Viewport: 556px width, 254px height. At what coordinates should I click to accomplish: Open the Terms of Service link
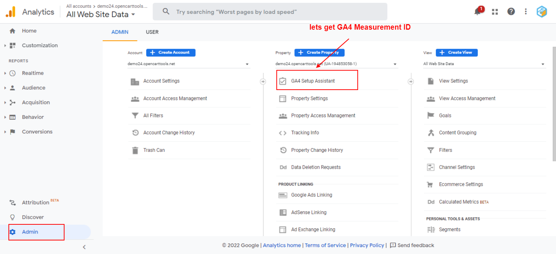[x=325, y=246]
